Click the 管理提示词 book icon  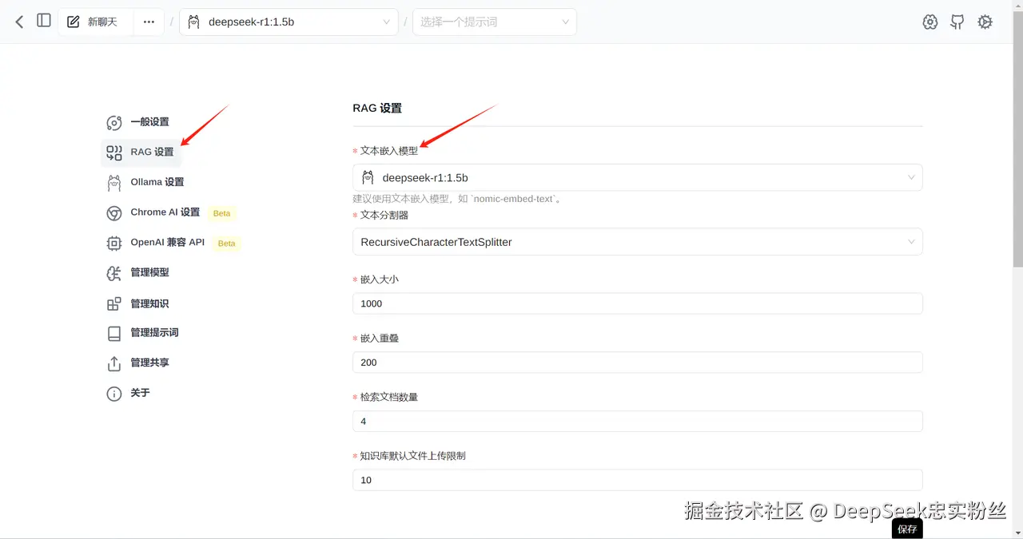click(x=114, y=333)
